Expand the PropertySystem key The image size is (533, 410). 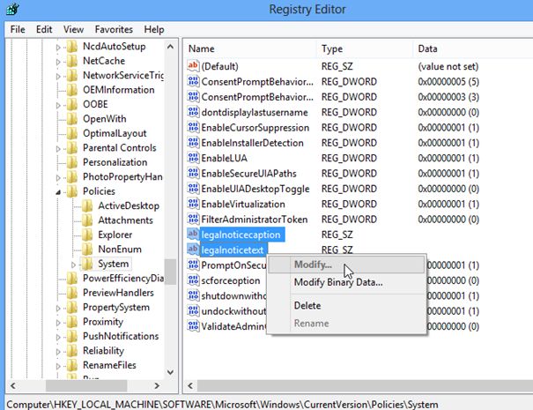coord(58,309)
